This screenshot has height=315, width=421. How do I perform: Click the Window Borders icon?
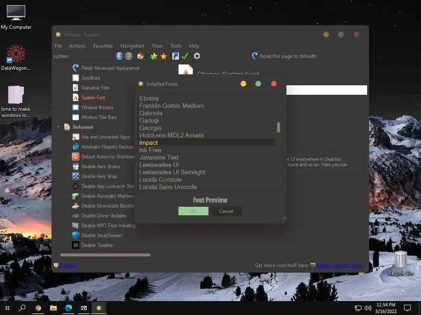[76, 107]
